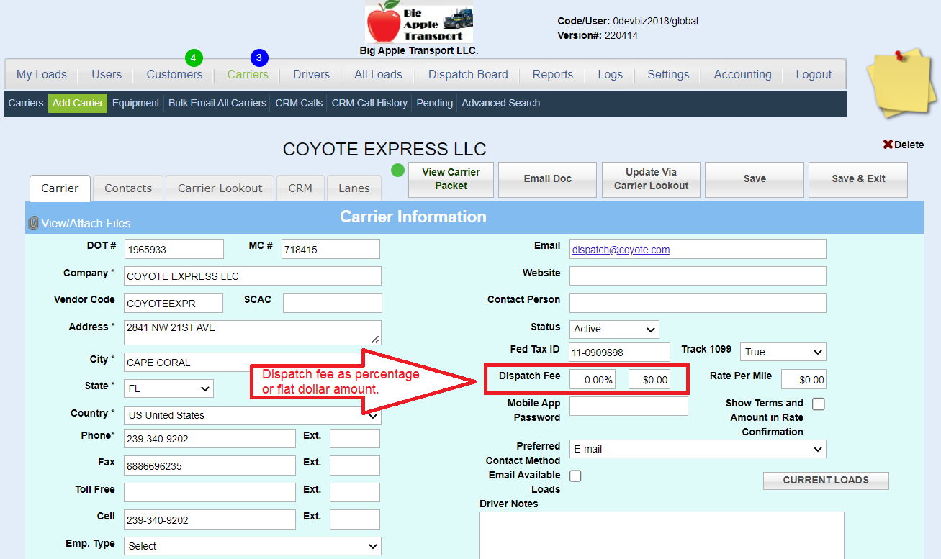Screen dimensions: 941x559
Task: Go to the Logs menu
Action: coord(611,74)
